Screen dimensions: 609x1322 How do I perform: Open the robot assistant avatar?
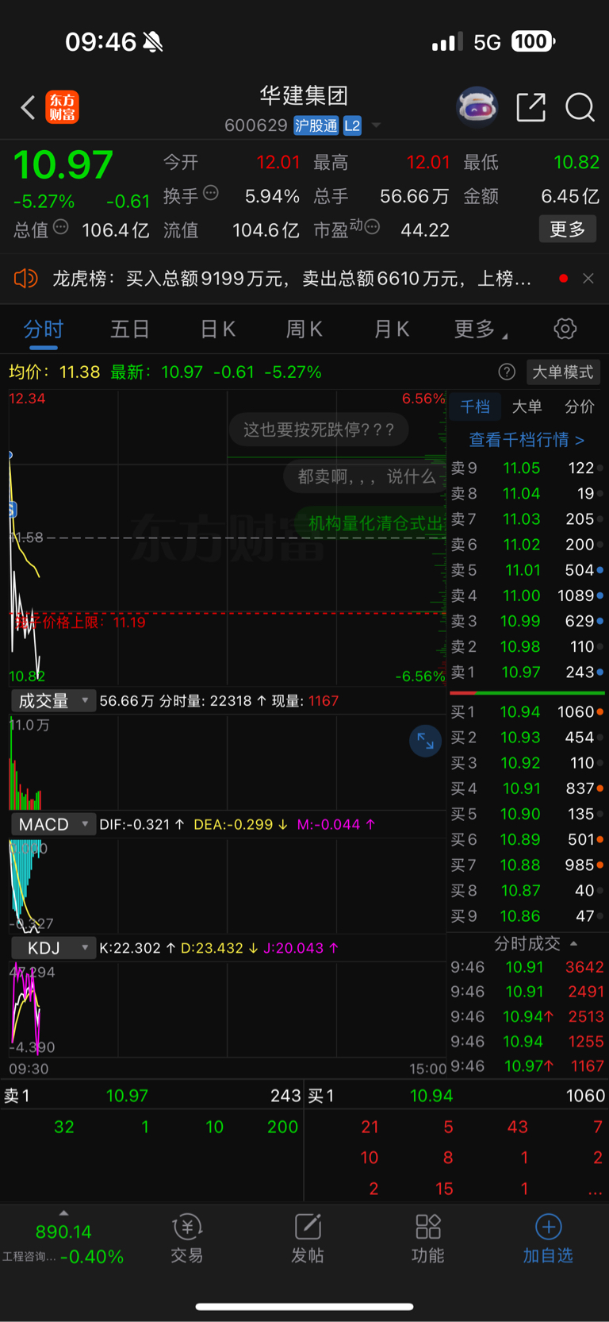[x=477, y=106]
